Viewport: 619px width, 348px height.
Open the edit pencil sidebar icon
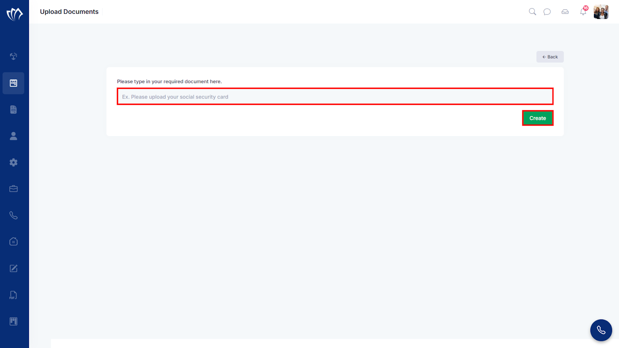(14, 268)
